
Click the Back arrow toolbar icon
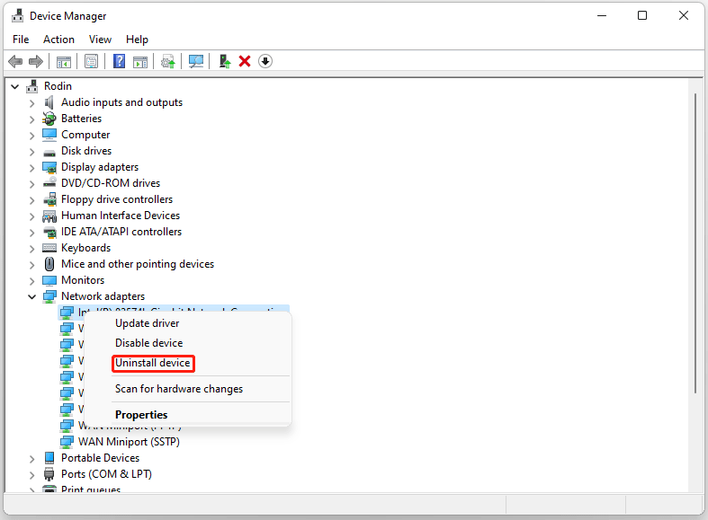pyautogui.click(x=15, y=61)
